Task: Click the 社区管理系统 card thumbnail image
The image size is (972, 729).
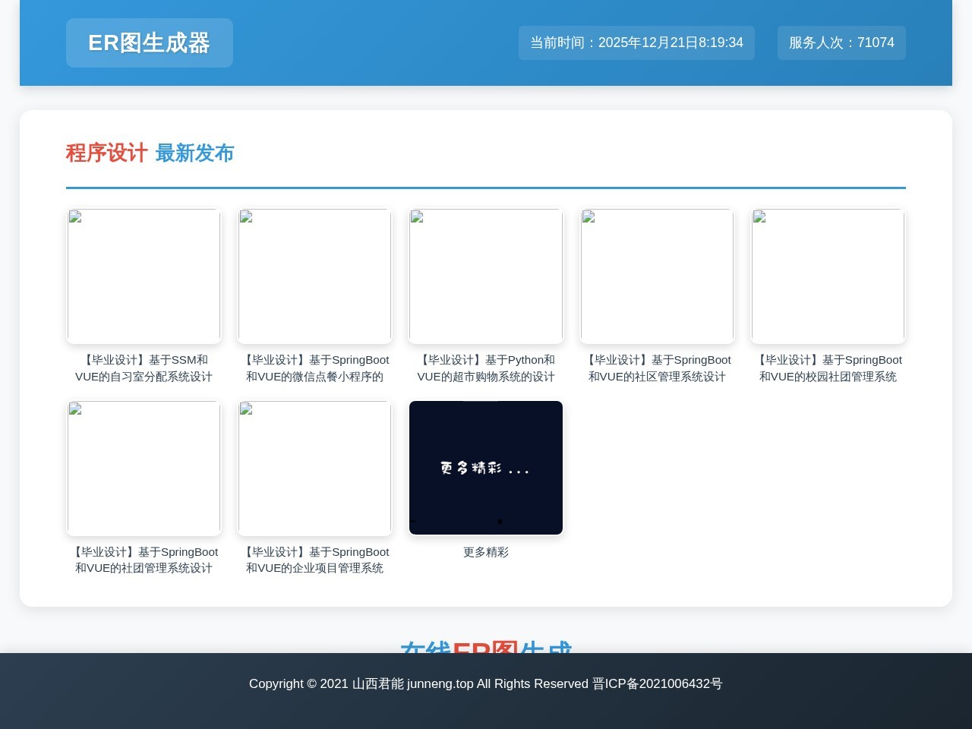Action: point(657,276)
